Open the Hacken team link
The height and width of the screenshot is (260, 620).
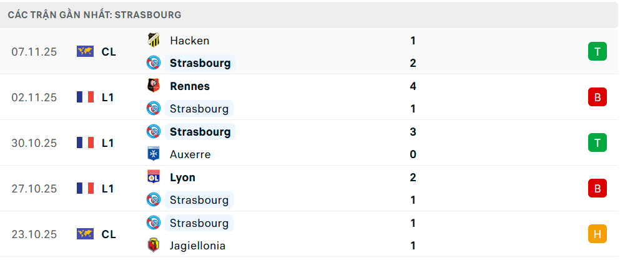point(189,41)
